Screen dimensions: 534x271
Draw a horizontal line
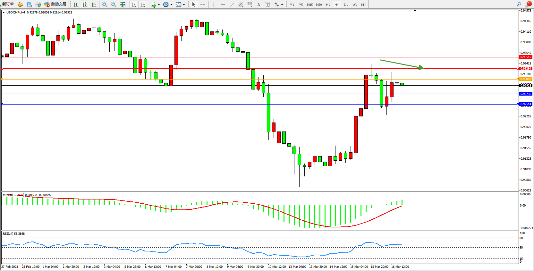pos(223,4)
